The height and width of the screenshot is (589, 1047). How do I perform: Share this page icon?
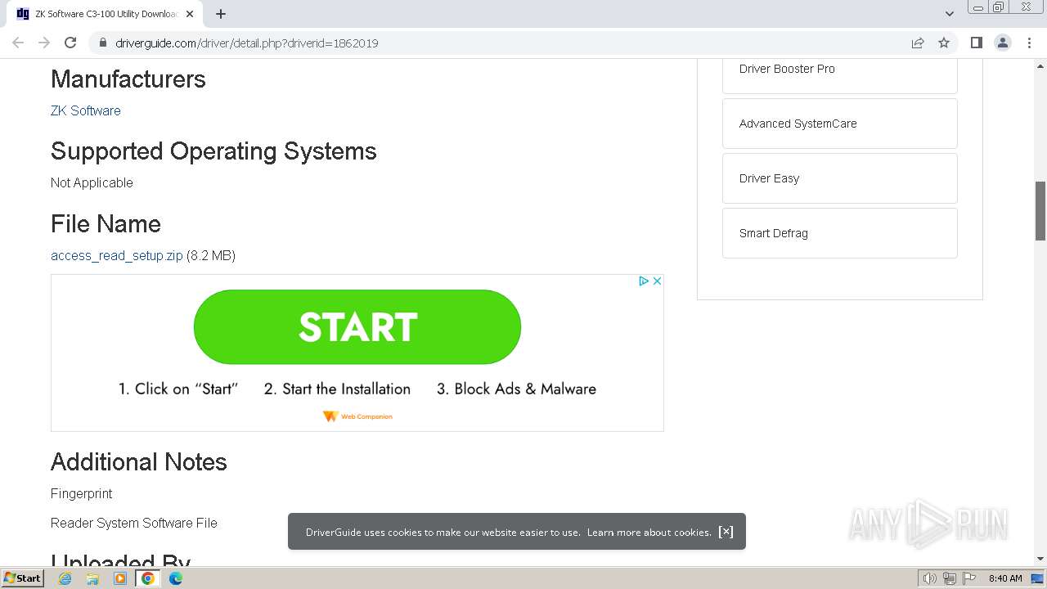click(x=918, y=43)
